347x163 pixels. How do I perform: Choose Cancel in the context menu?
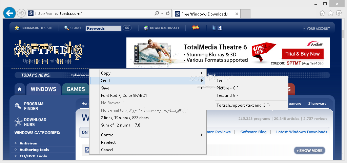pos(148,150)
